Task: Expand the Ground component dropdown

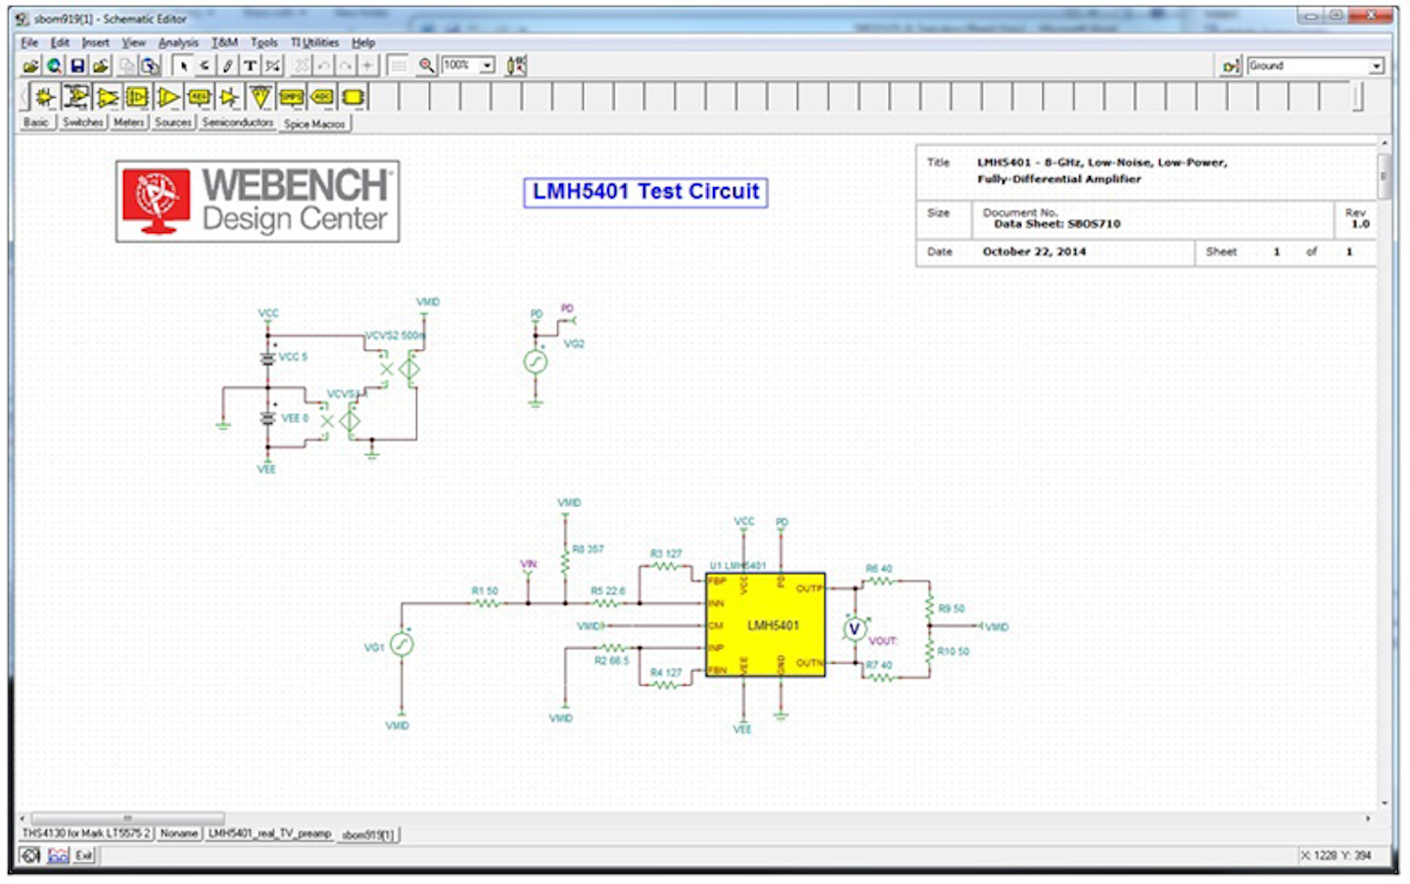Action: pyautogui.click(x=1376, y=66)
